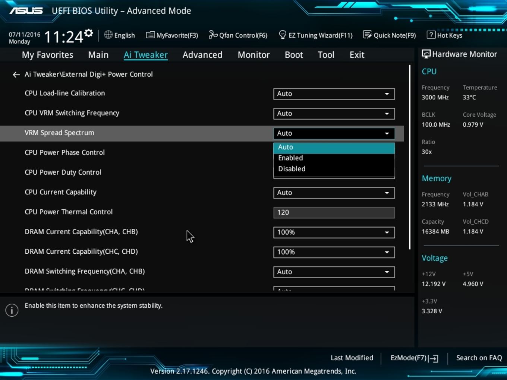The width and height of the screenshot is (507, 380).
Task: Click memory frequency value 2133 MHz
Action: pos(435,204)
